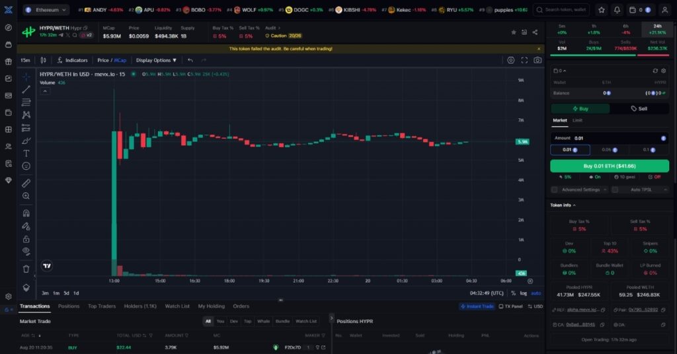Open the Top Traders tab
The height and width of the screenshot is (354, 677).
click(101, 306)
